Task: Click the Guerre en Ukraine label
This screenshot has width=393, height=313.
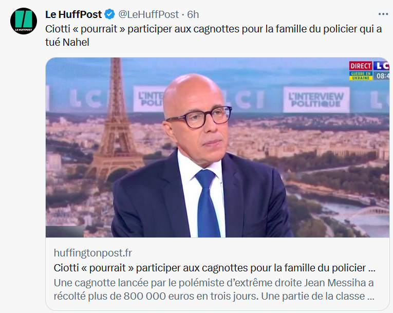Action: pyautogui.click(x=361, y=76)
